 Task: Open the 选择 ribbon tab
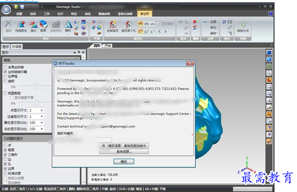(33, 14)
